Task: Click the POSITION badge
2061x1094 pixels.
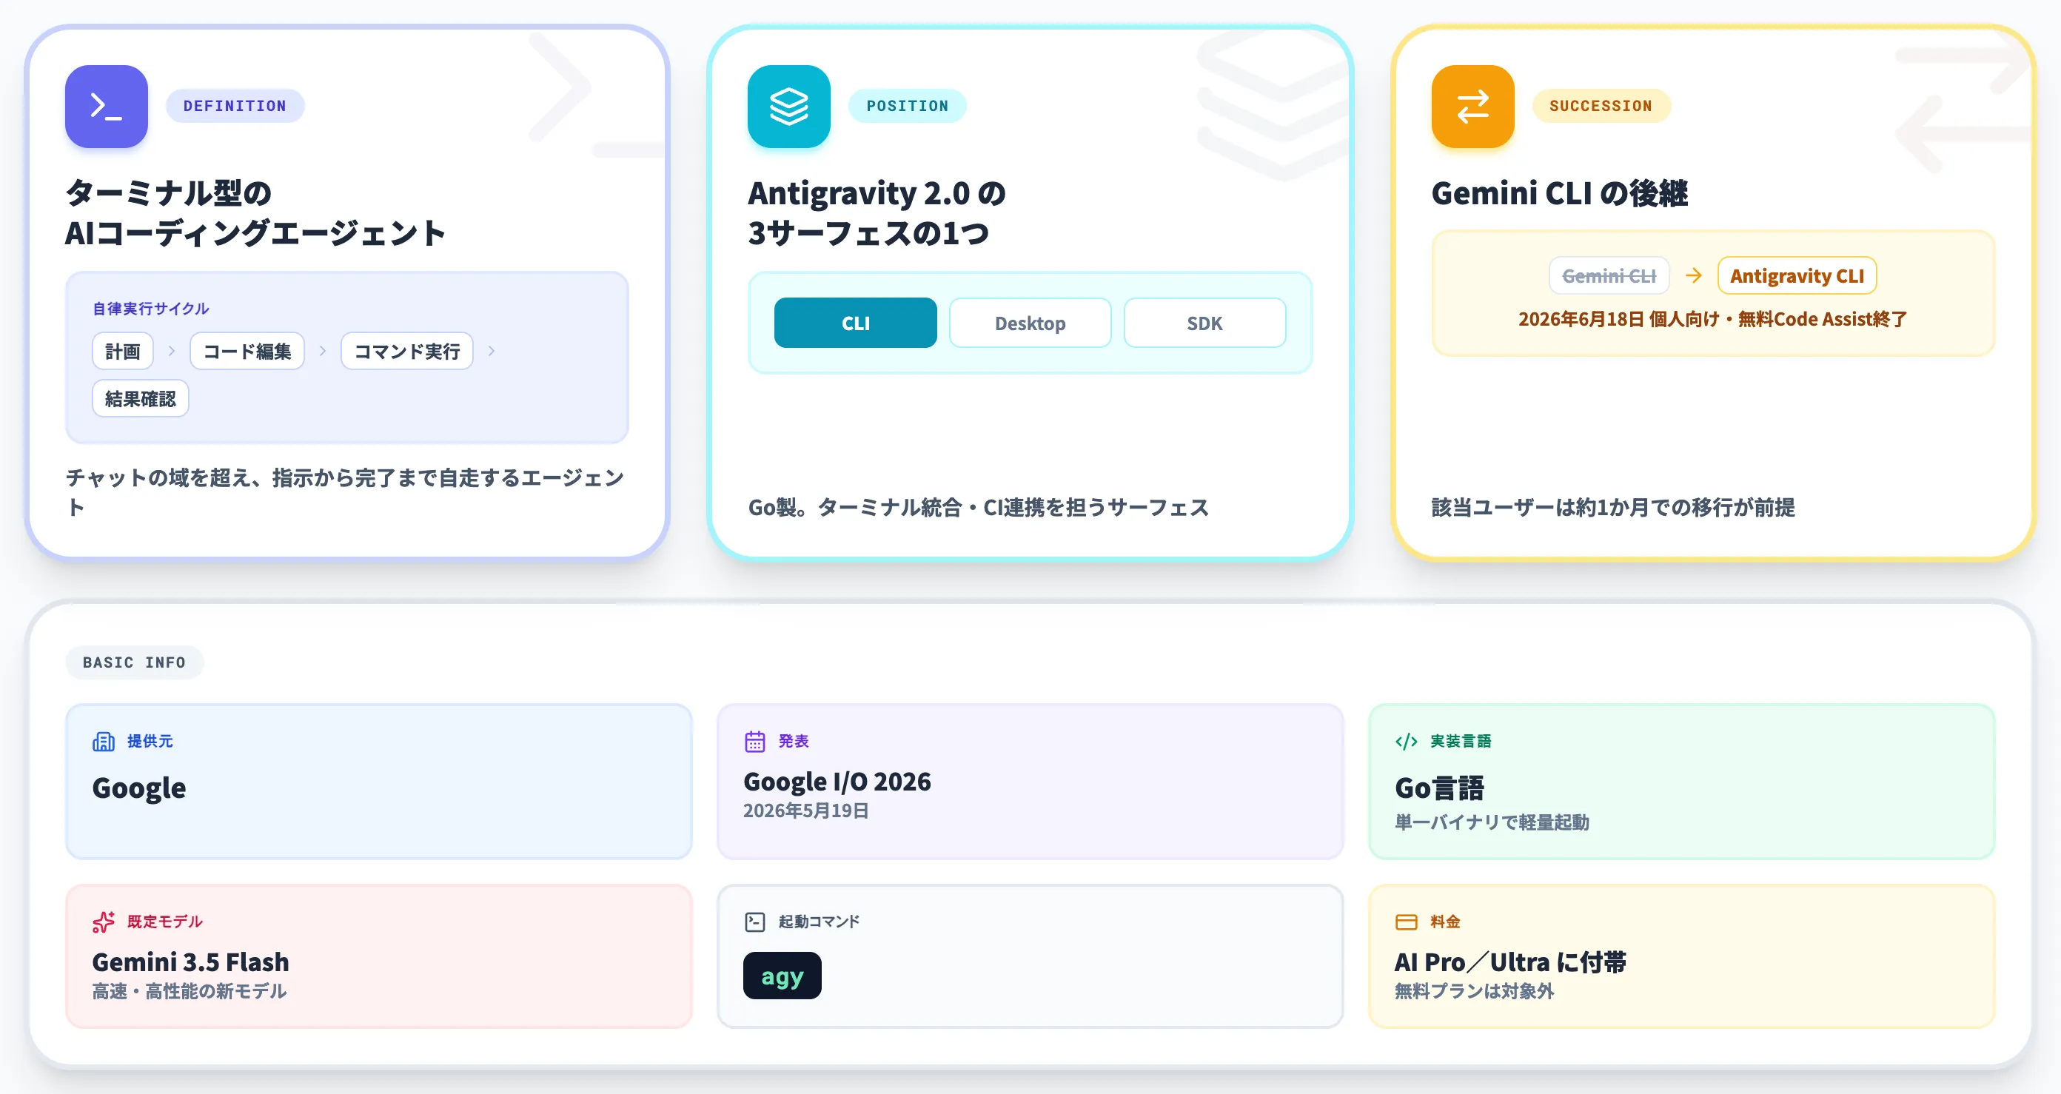Action: tap(908, 106)
